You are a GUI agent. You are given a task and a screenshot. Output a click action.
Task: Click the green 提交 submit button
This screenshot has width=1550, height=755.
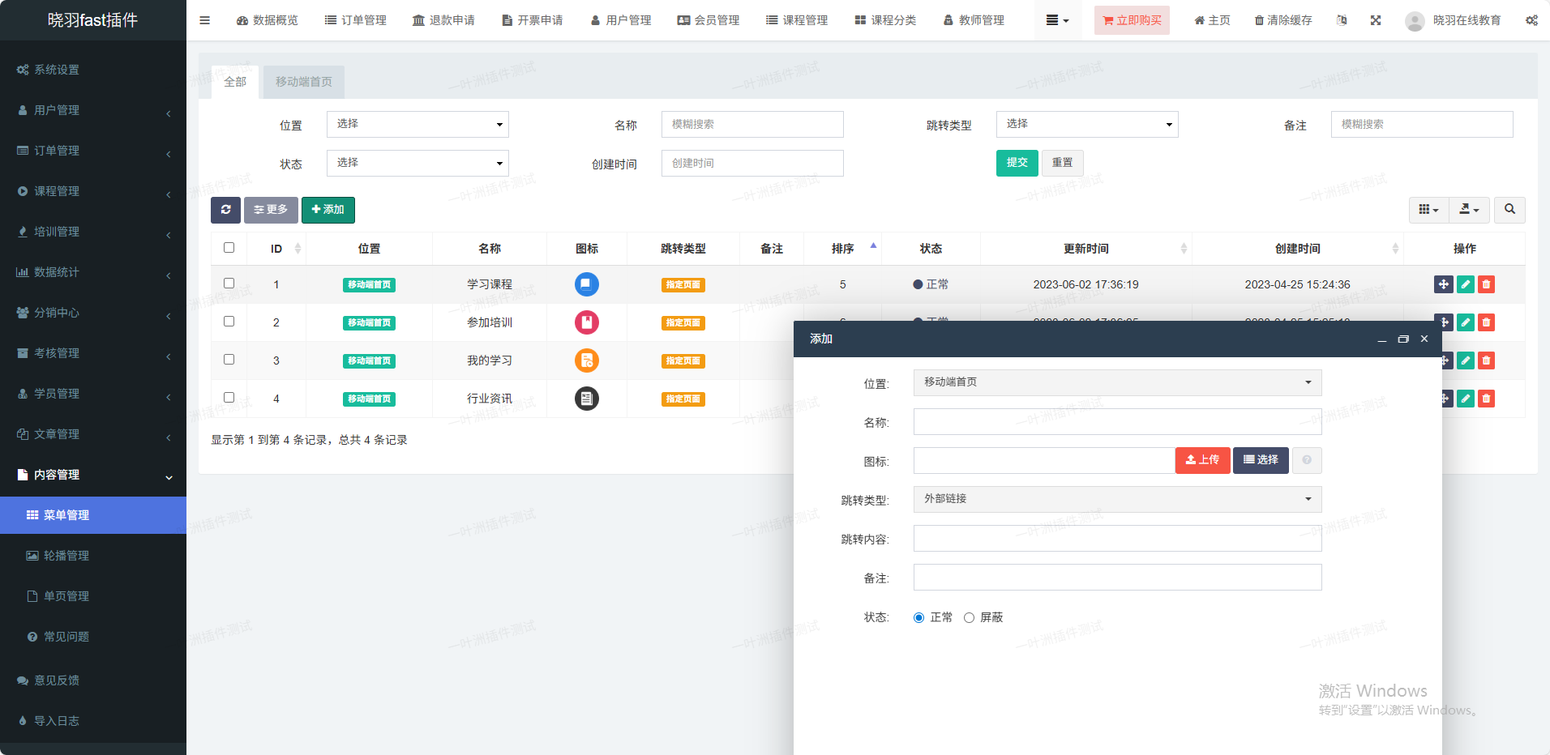coord(1017,163)
